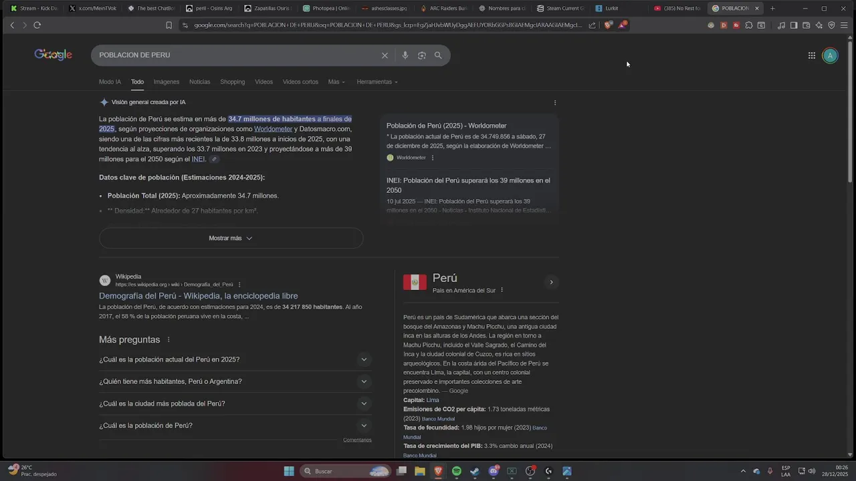Open the Herramientas dropdown

pos(377,82)
